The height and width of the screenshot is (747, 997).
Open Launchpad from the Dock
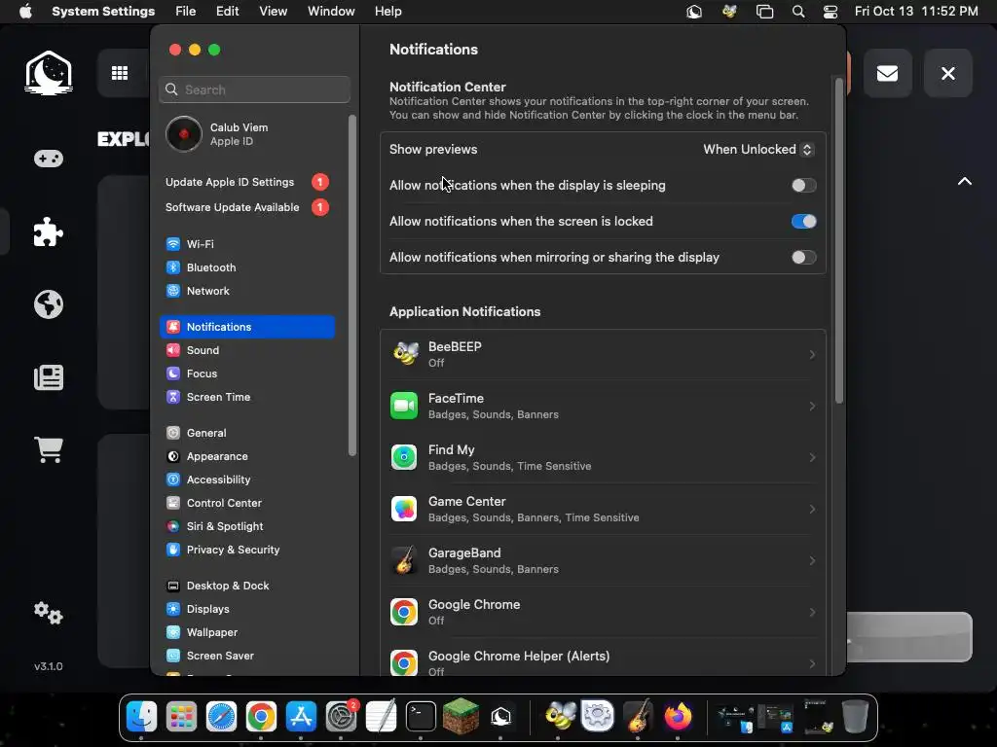[181, 717]
